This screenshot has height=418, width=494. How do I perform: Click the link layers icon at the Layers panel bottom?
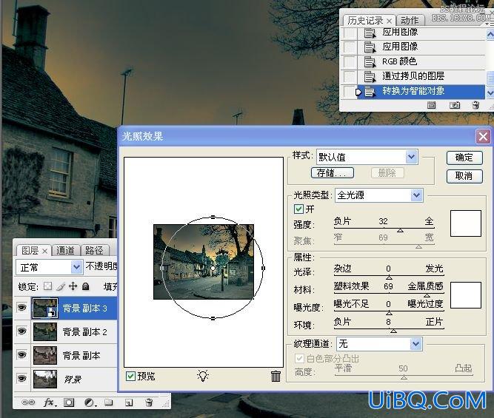[x=27, y=402]
